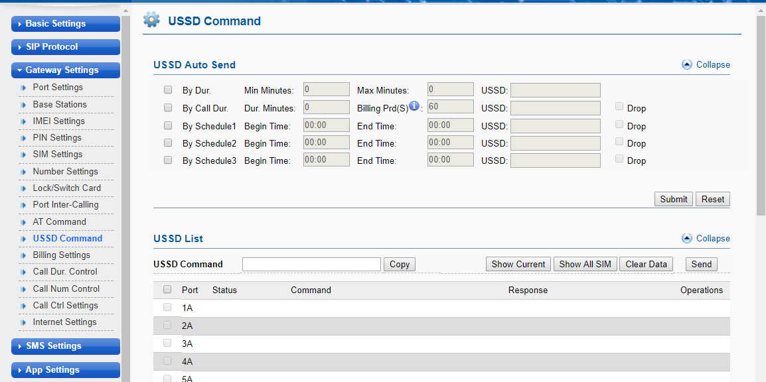Tick the By Schedule1 checkbox
766x382 pixels.
click(x=168, y=125)
